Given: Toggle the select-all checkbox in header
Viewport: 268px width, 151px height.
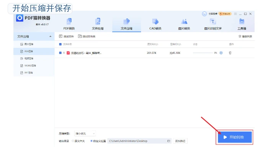Looking at the screenshot, I should 60,44.
